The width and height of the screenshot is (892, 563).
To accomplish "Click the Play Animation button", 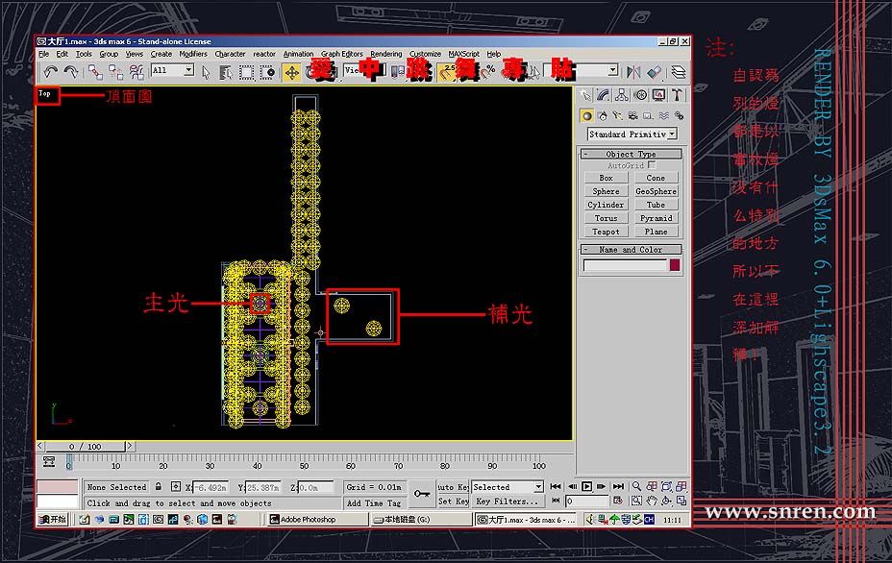I will point(586,487).
